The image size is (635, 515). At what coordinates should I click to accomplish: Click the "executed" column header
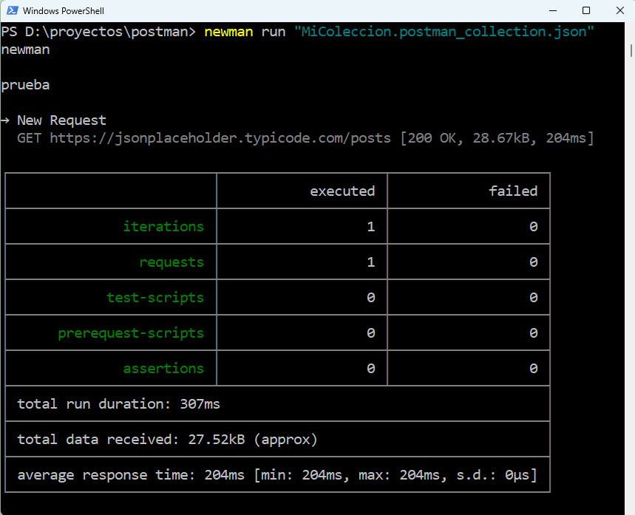click(x=342, y=191)
